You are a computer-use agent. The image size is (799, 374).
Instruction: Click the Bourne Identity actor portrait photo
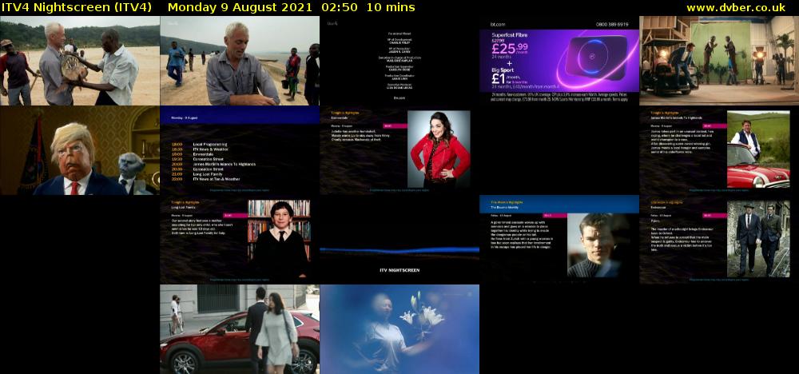598,245
